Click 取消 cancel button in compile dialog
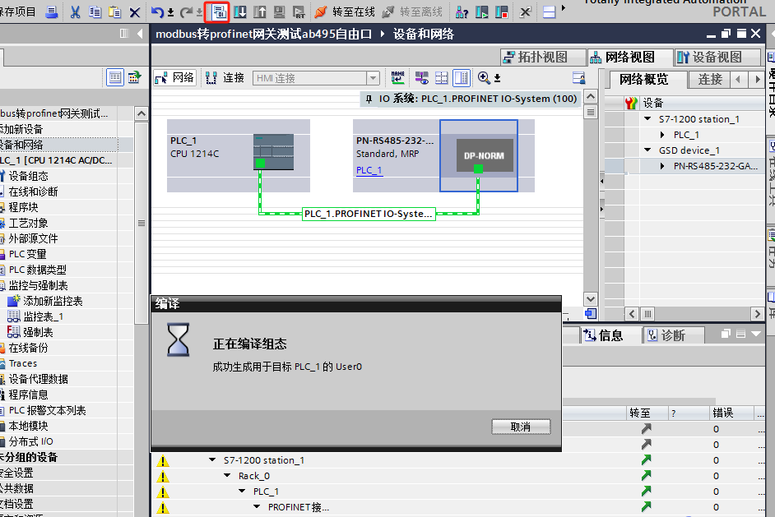775x517 pixels. click(521, 427)
